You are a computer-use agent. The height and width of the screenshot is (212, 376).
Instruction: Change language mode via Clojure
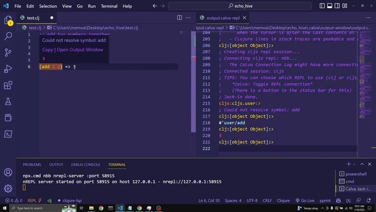pos(283,200)
